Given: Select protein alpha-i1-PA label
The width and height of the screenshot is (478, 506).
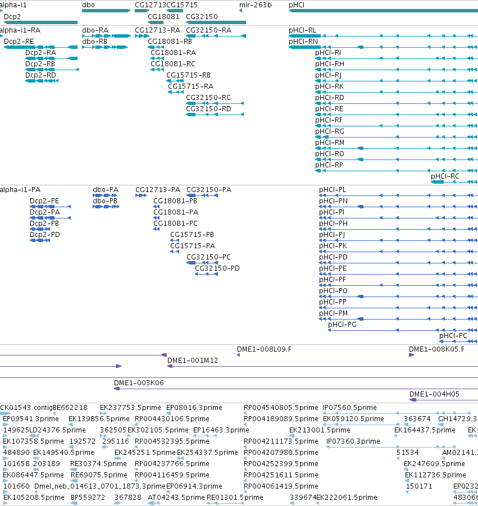Looking at the screenshot, I should [20, 190].
